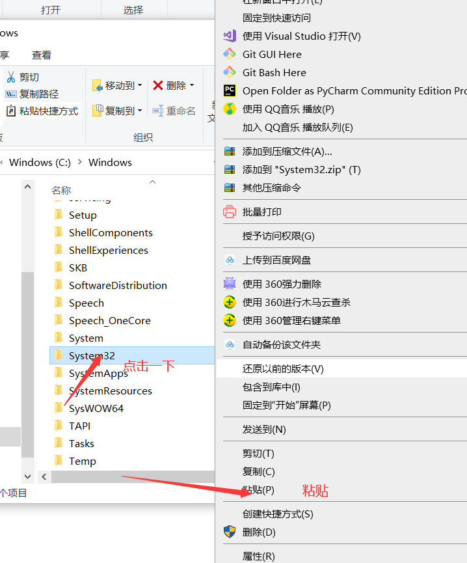The width and height of the screenshot is (467, 563).
Task: Click the 复制到 folder icon
Action: 97,111
